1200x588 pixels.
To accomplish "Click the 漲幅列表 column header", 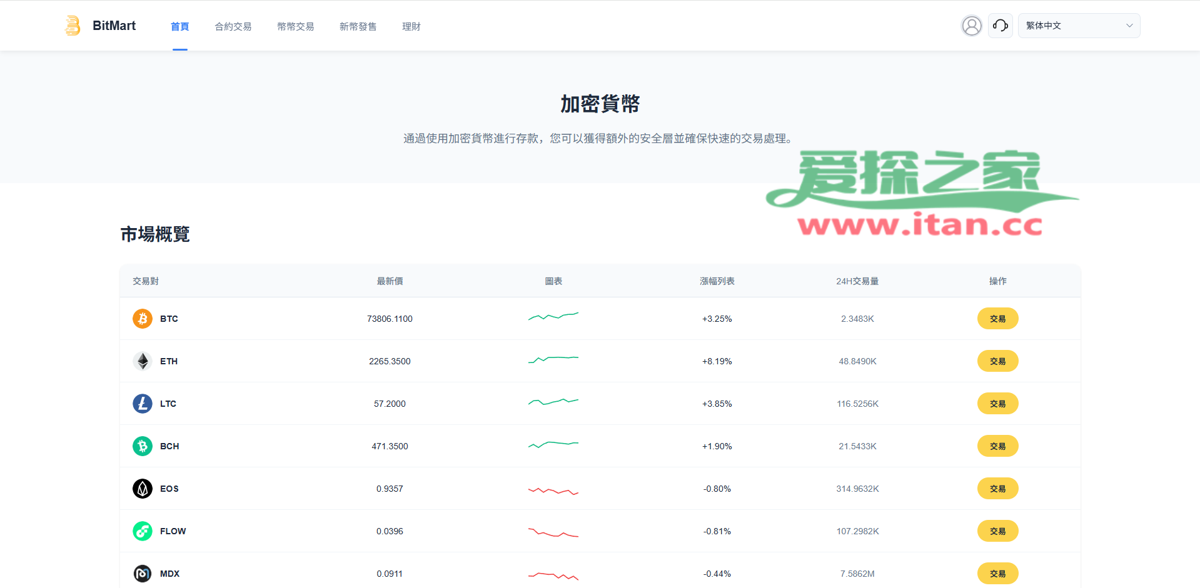I will click(717, 281).
